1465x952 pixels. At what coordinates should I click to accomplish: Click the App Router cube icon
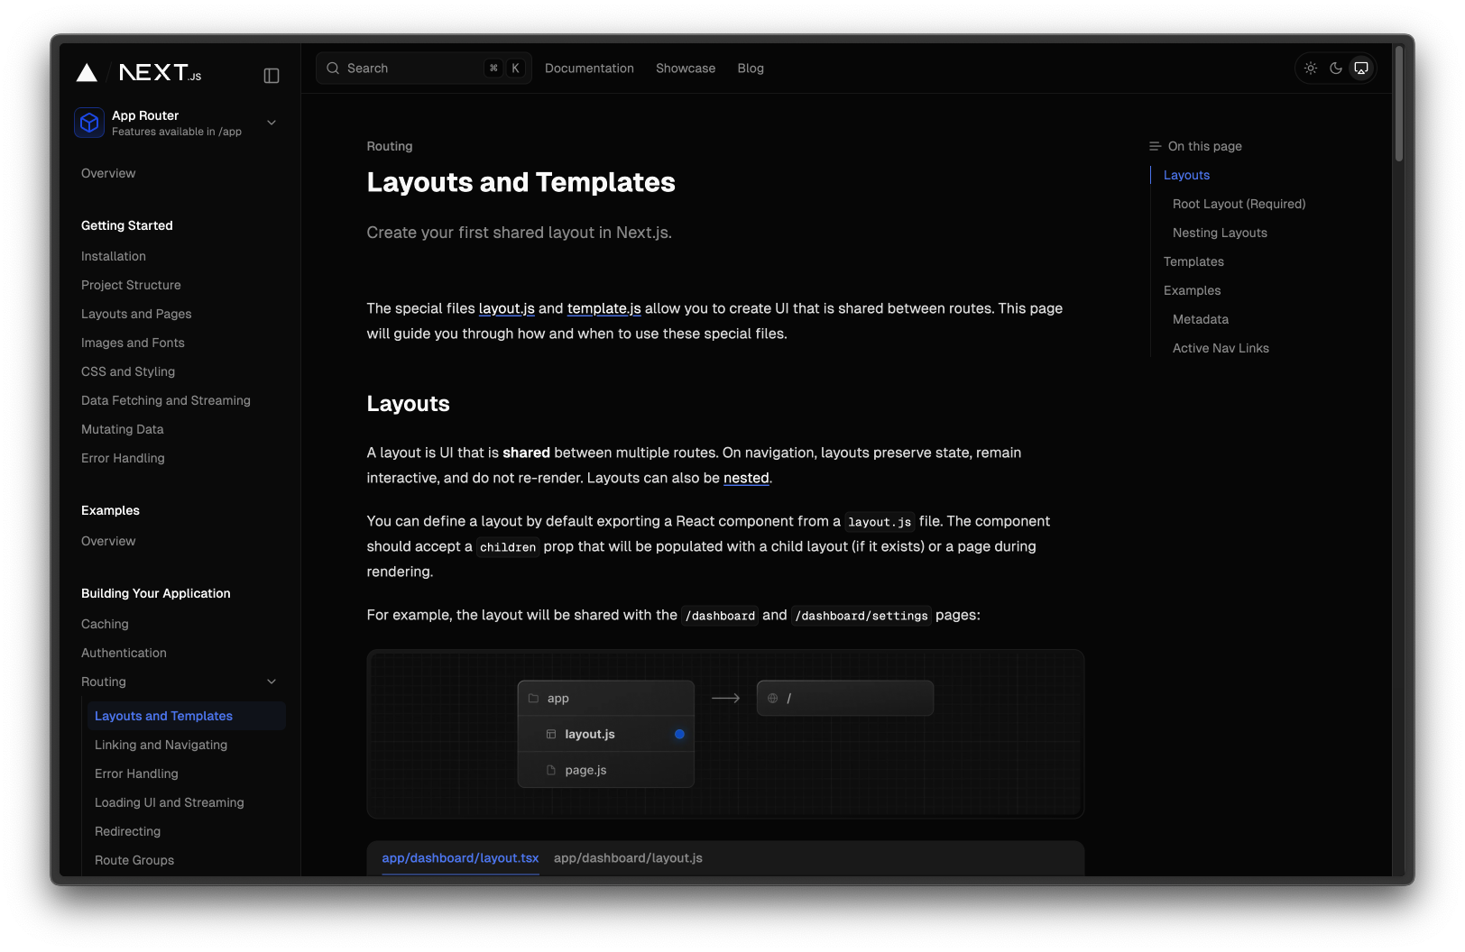click(89, 123)
